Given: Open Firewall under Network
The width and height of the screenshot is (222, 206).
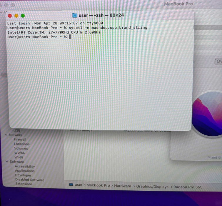Looking at the screenshot, I should [x=20, y=139].
